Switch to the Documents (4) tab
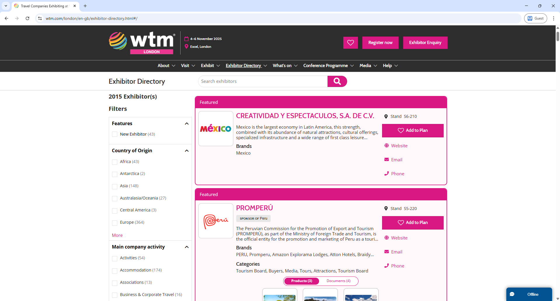The width and height of the screenshot is (560, 301). [x=338, y=281]
